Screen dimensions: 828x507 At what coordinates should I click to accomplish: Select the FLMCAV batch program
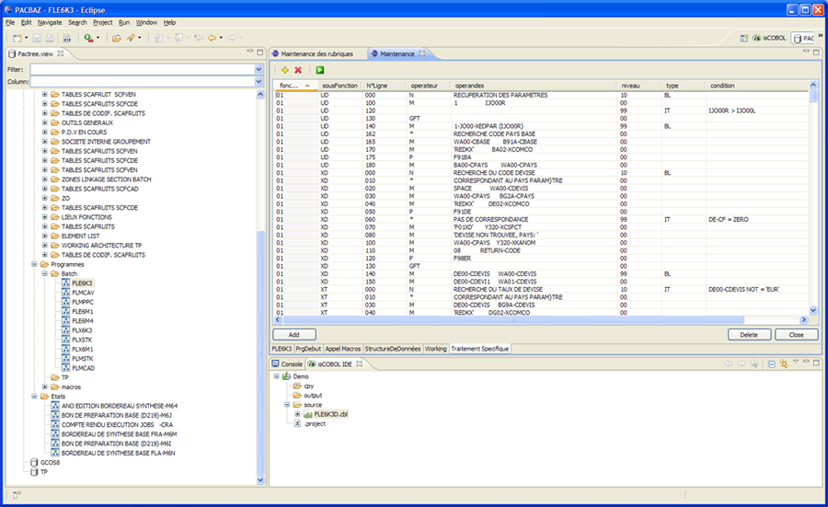coord(83,293)
